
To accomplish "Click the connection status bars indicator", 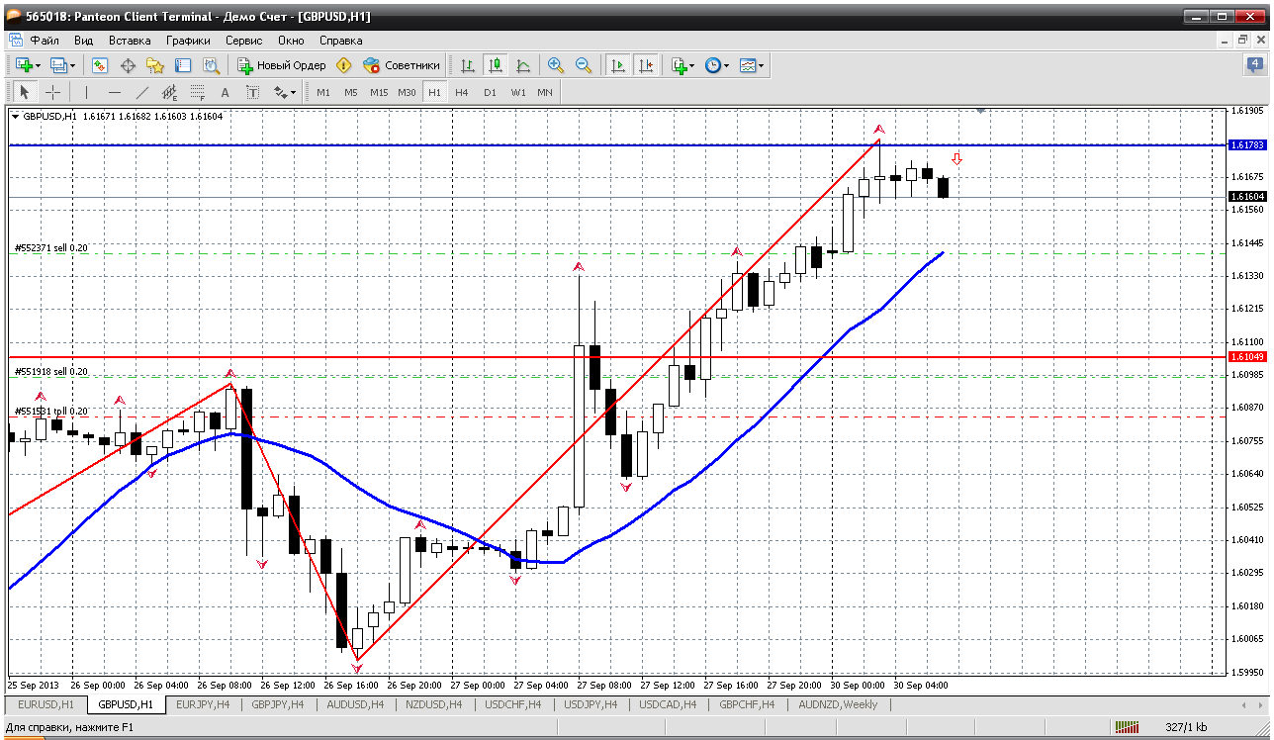I will tap(1128, 727).
